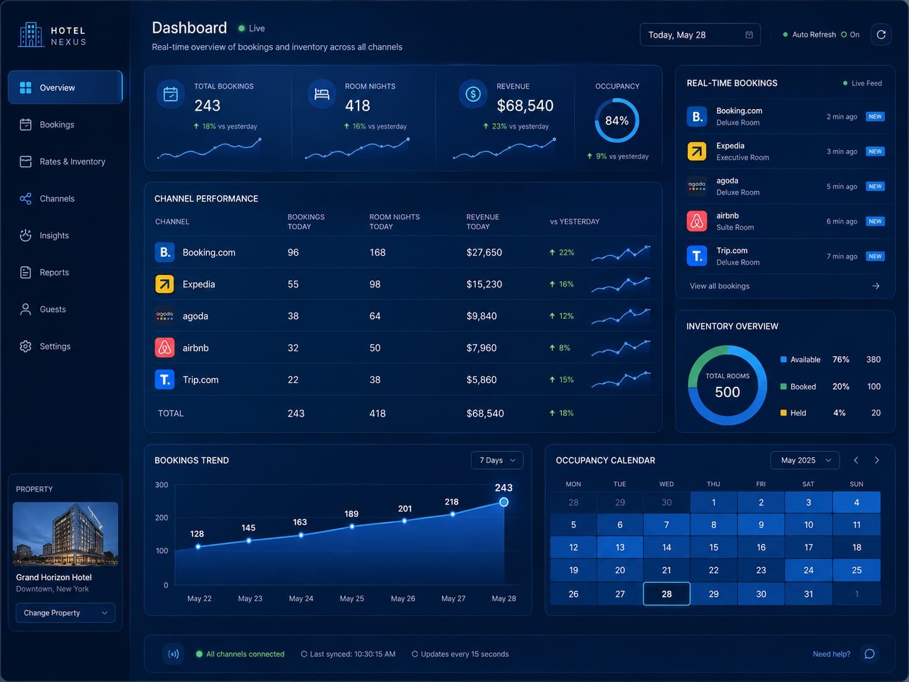Click the Overview grid icon in sidebar
The height and width of the screenshot is (682, 909).
pos(26,87)
